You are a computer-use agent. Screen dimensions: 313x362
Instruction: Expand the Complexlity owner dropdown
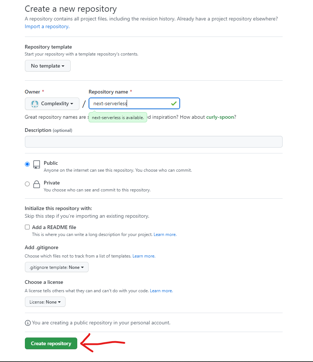(52, 104)
